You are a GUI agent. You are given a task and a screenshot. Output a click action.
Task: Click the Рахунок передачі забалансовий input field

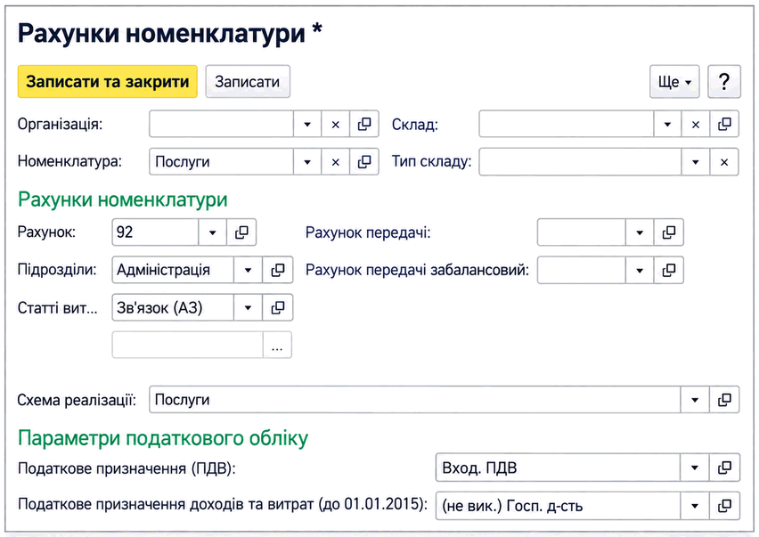point(582,270)
